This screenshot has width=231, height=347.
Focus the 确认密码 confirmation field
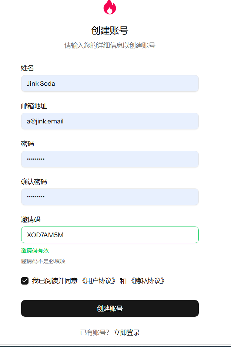[110, 197]
